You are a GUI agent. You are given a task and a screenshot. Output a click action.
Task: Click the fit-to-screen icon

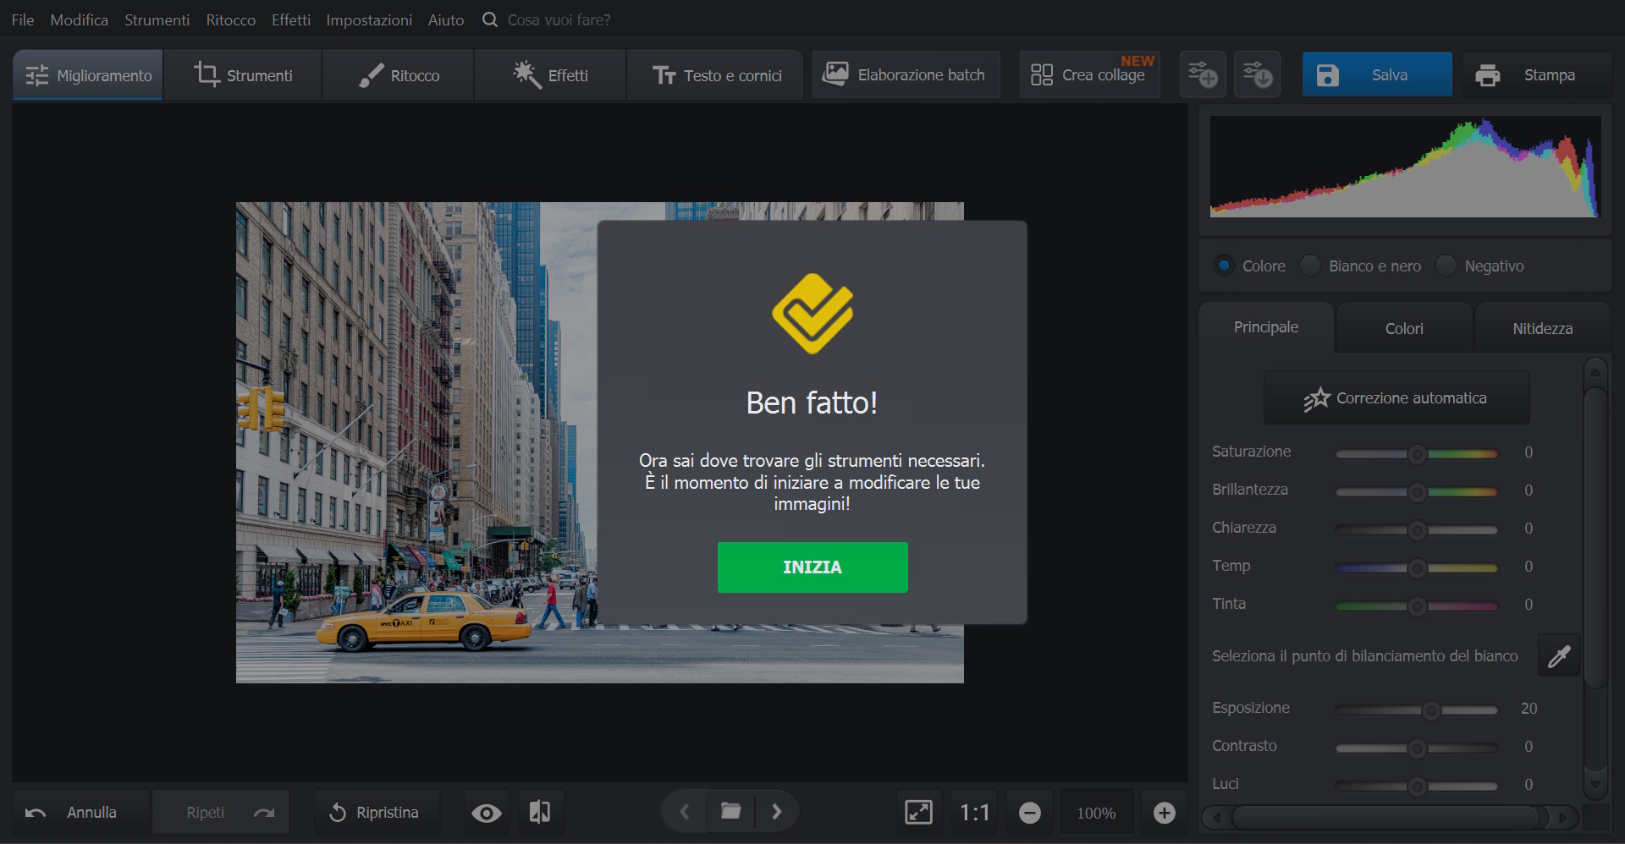(x=918, y=813)
